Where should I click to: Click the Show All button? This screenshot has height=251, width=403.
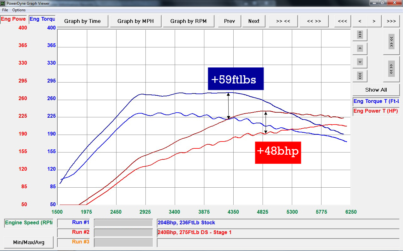[x=376, y=90]
